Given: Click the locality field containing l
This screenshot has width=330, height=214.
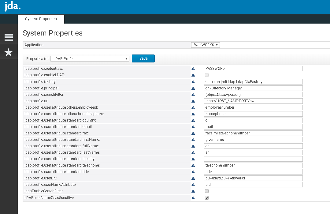Looking at the screenshot, I should click(253, 159).
